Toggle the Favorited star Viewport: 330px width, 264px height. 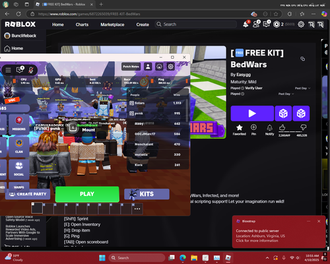coord(240,130)
